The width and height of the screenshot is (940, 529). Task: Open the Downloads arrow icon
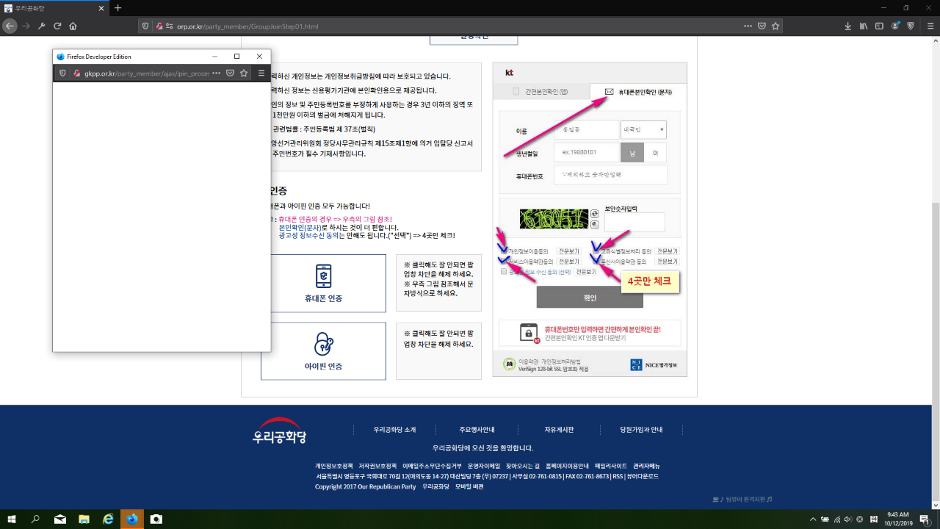tap(848, 26)
